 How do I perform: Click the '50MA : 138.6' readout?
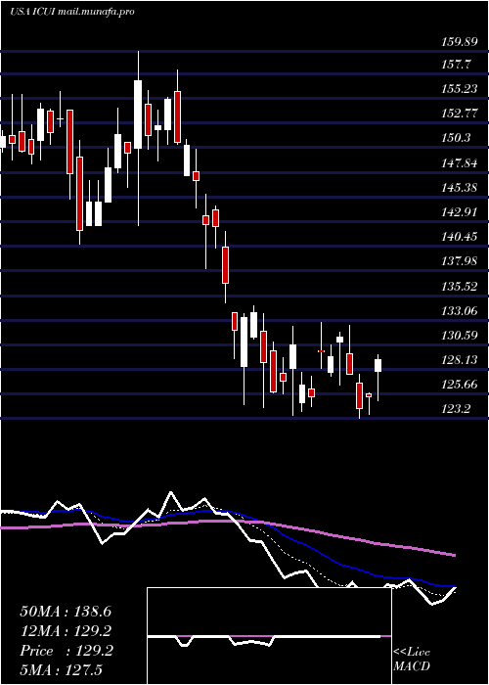(x=66, y=612)
